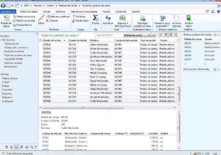This screenshot has width=221, height=155.
Task: Collapse the Últimos pedidos de ventas panel
Action: (219, 35)
